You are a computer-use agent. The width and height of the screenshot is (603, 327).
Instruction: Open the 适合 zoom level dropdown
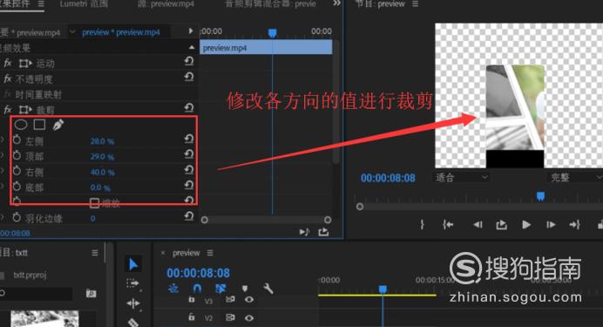click(x=461, y=177)
